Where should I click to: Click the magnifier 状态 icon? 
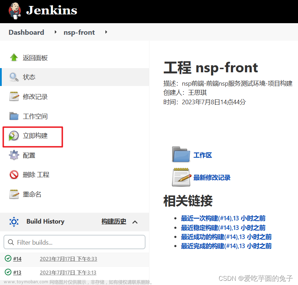tap(14, 77)
